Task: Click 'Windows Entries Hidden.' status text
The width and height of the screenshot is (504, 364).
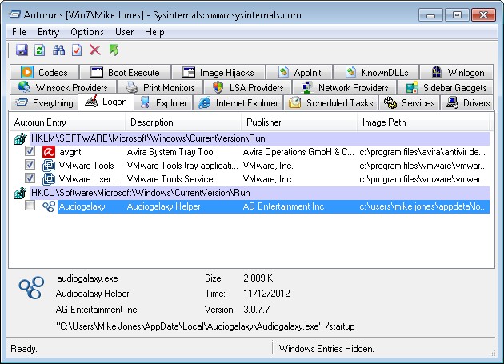Action: coord(326,349)
